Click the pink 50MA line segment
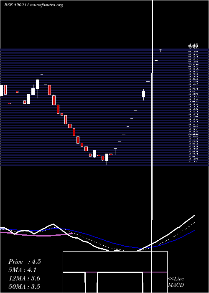Viewport: 209px width, 293px height. coord(36,235)
